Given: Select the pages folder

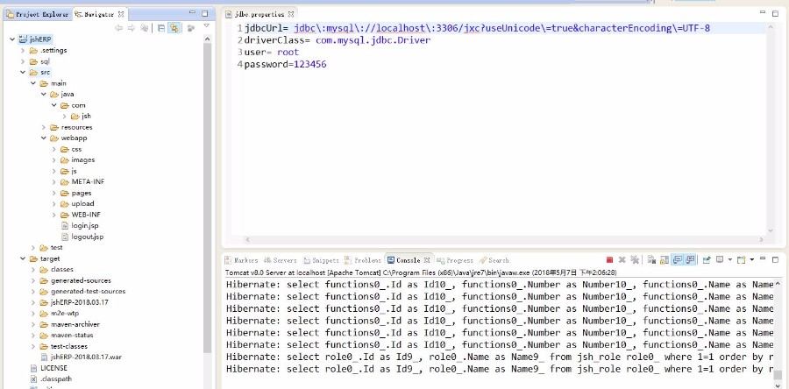Looking at the screenshot, I should (75, 193).
